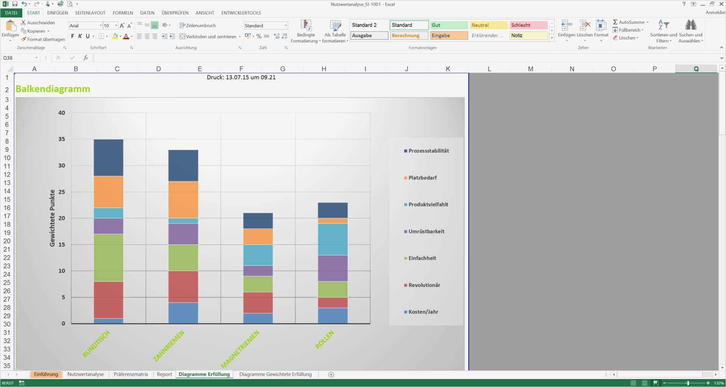
Task: Click Verbinden und zentrieren
Action: (209, 36)
